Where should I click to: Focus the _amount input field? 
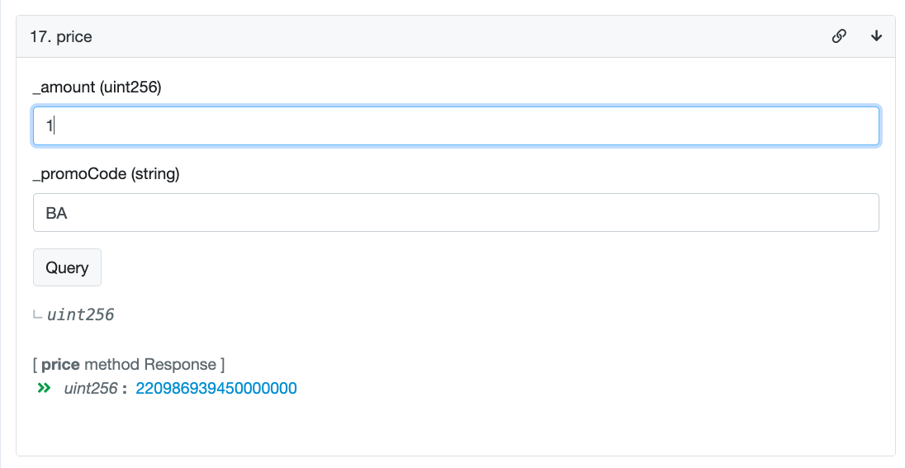tap(456, 126)
